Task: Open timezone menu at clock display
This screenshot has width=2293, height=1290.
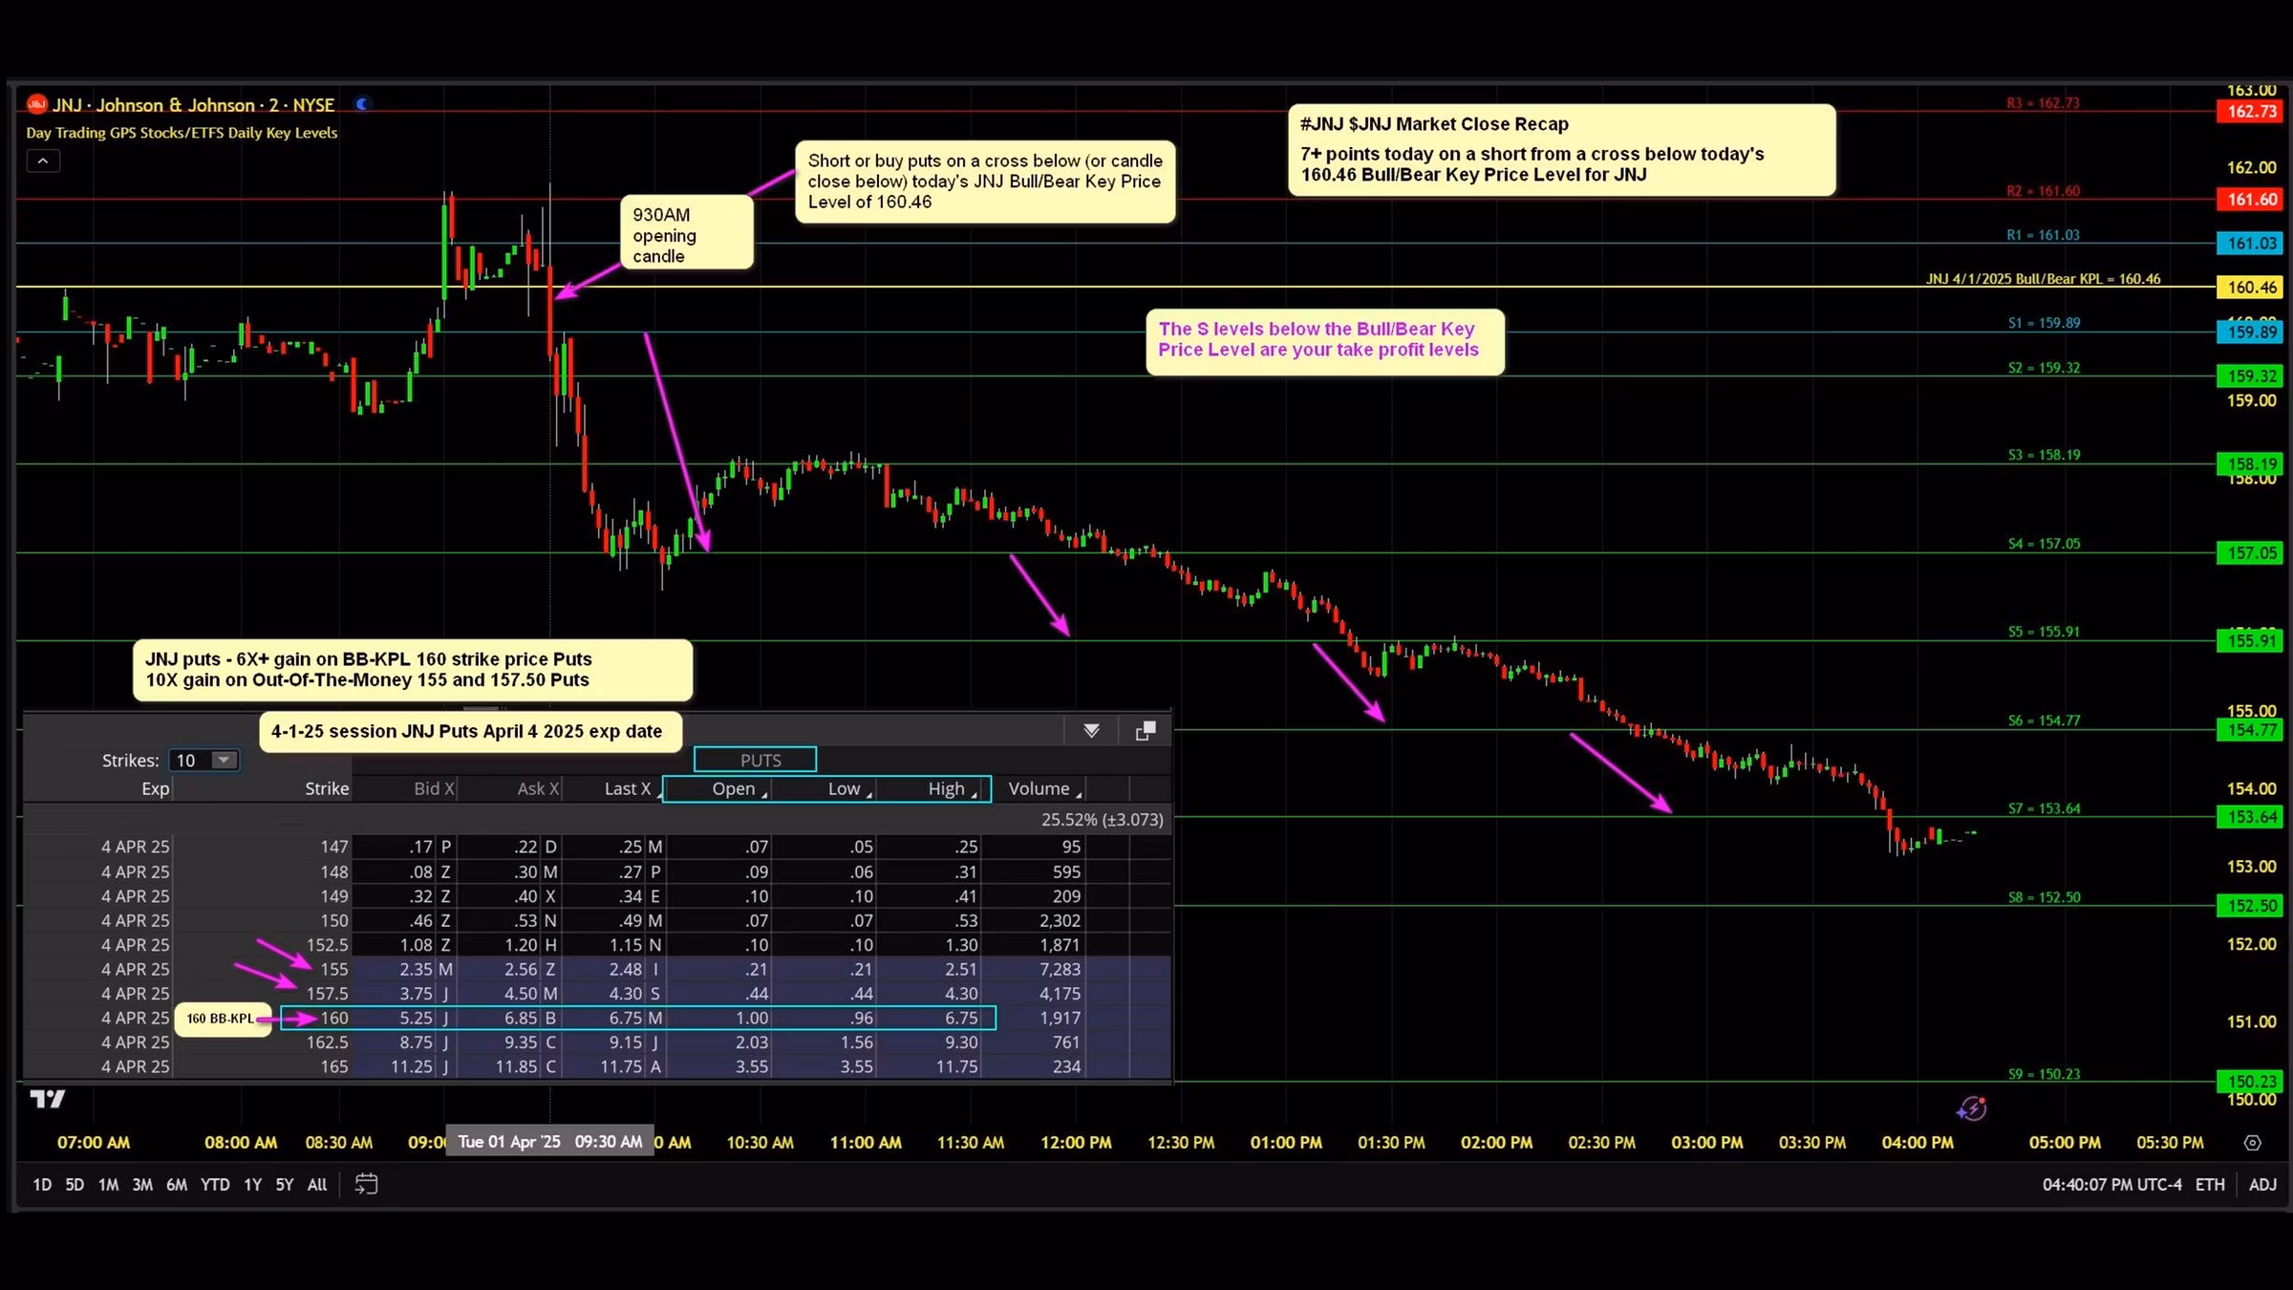Action: [x=2111, y=1185]
